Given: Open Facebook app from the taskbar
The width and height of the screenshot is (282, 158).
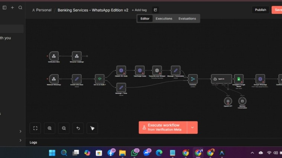Looking at the screenshot, I should tap(111, 153).
